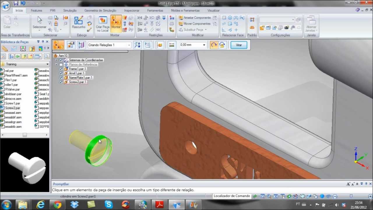
Task: Uncheck Frame1.par:1 visibility checkbox
Action: pyautogui.click(x=61, y=69)
